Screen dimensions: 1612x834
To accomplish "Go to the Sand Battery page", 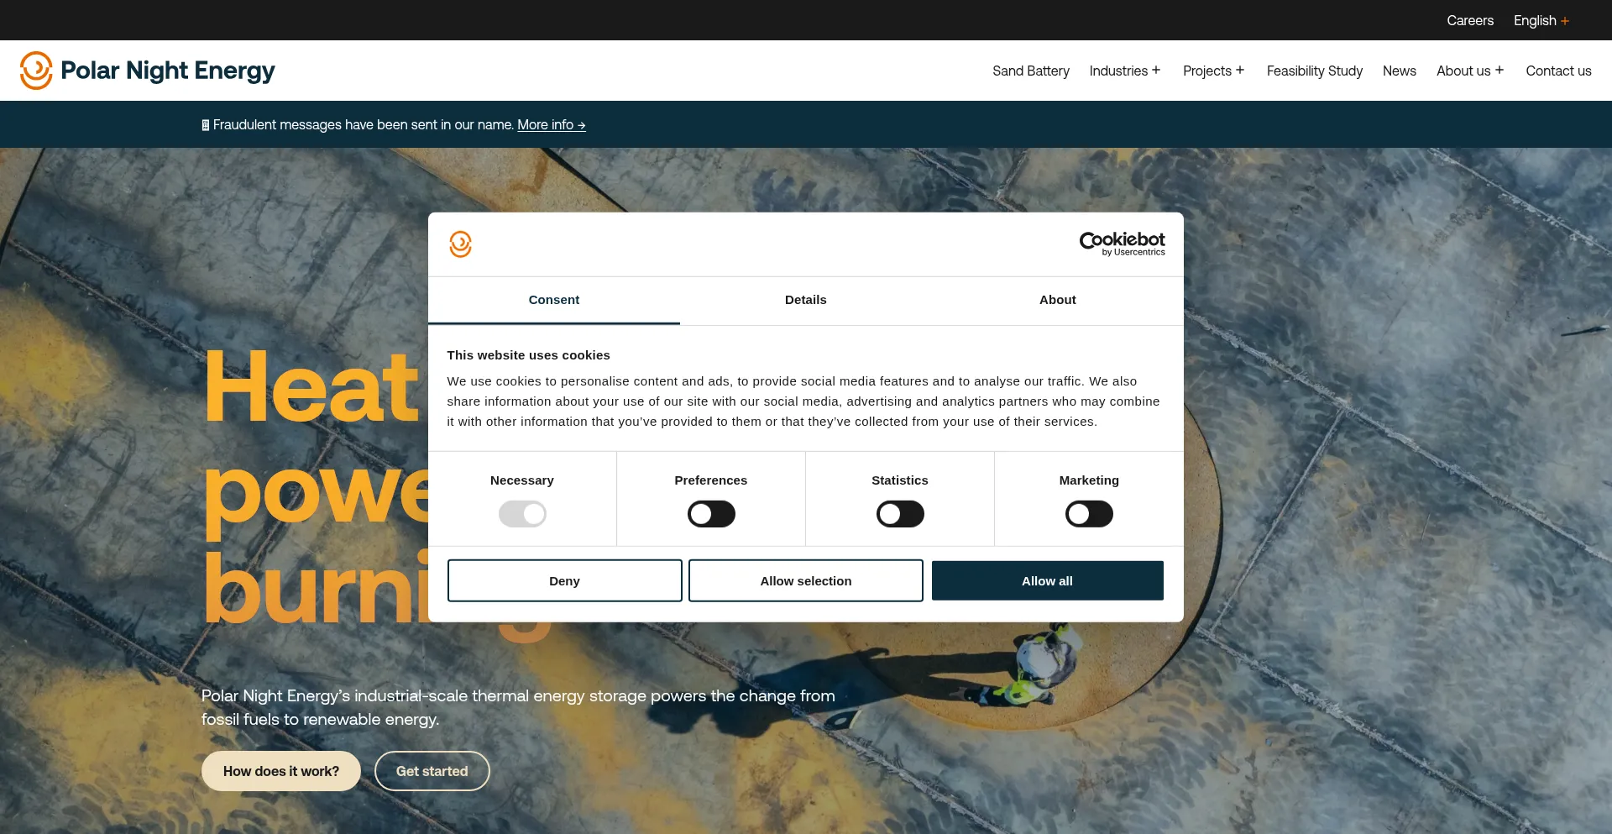I will click(1030, 71).
